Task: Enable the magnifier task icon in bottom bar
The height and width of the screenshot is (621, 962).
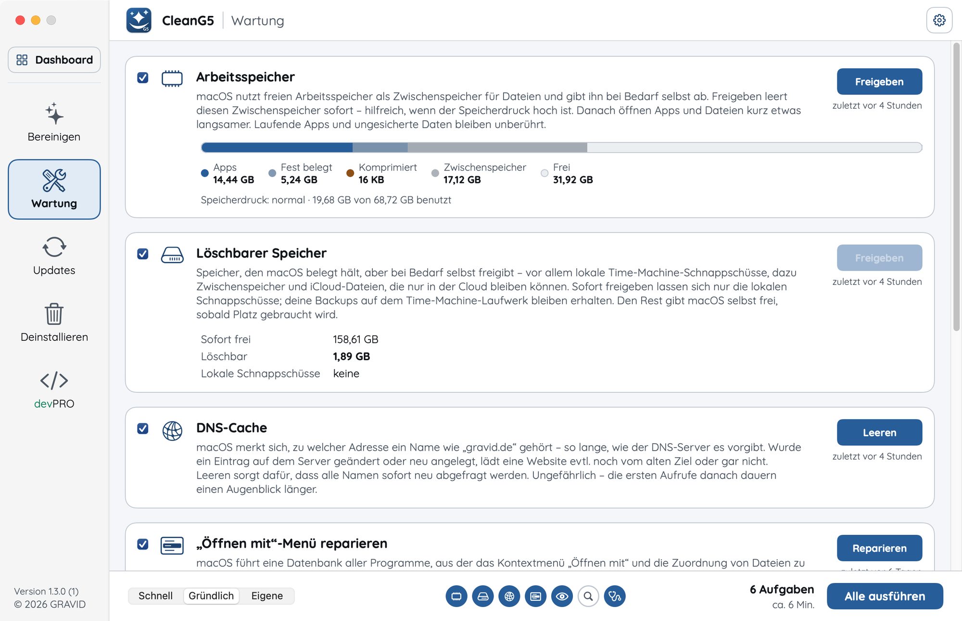Action: [x=588, y=596]
